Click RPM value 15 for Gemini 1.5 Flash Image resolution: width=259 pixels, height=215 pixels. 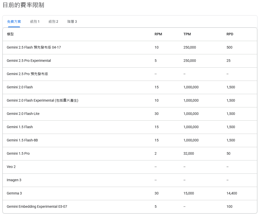pyautogui.click(x=157, y=127)
